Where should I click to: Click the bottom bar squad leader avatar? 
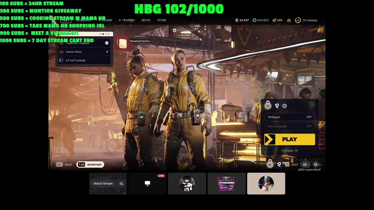[270, 164]
